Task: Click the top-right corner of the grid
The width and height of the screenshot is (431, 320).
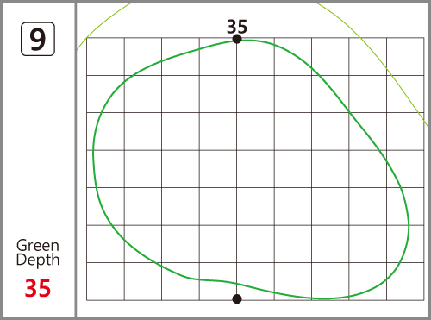Action: [x=424, y=38]
